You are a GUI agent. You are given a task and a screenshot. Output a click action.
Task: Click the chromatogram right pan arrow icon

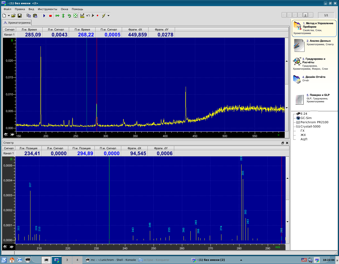12,135
